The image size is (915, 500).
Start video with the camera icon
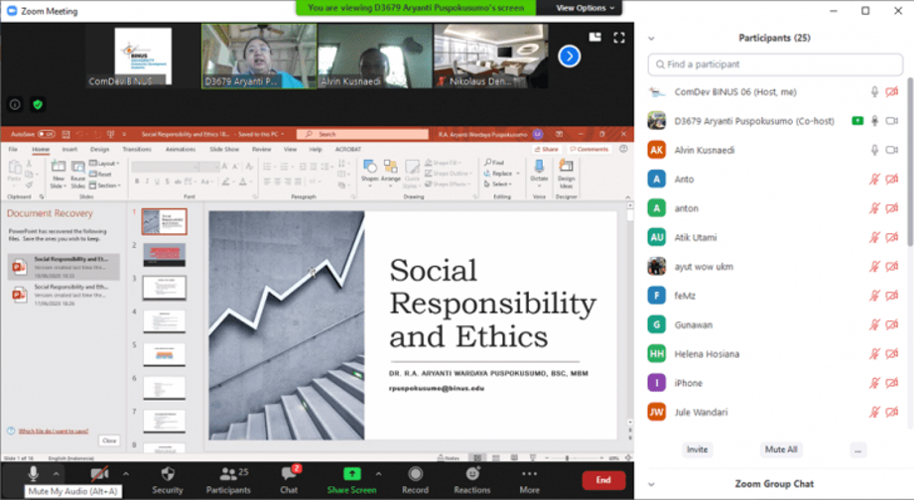click(x=100, y=473)
